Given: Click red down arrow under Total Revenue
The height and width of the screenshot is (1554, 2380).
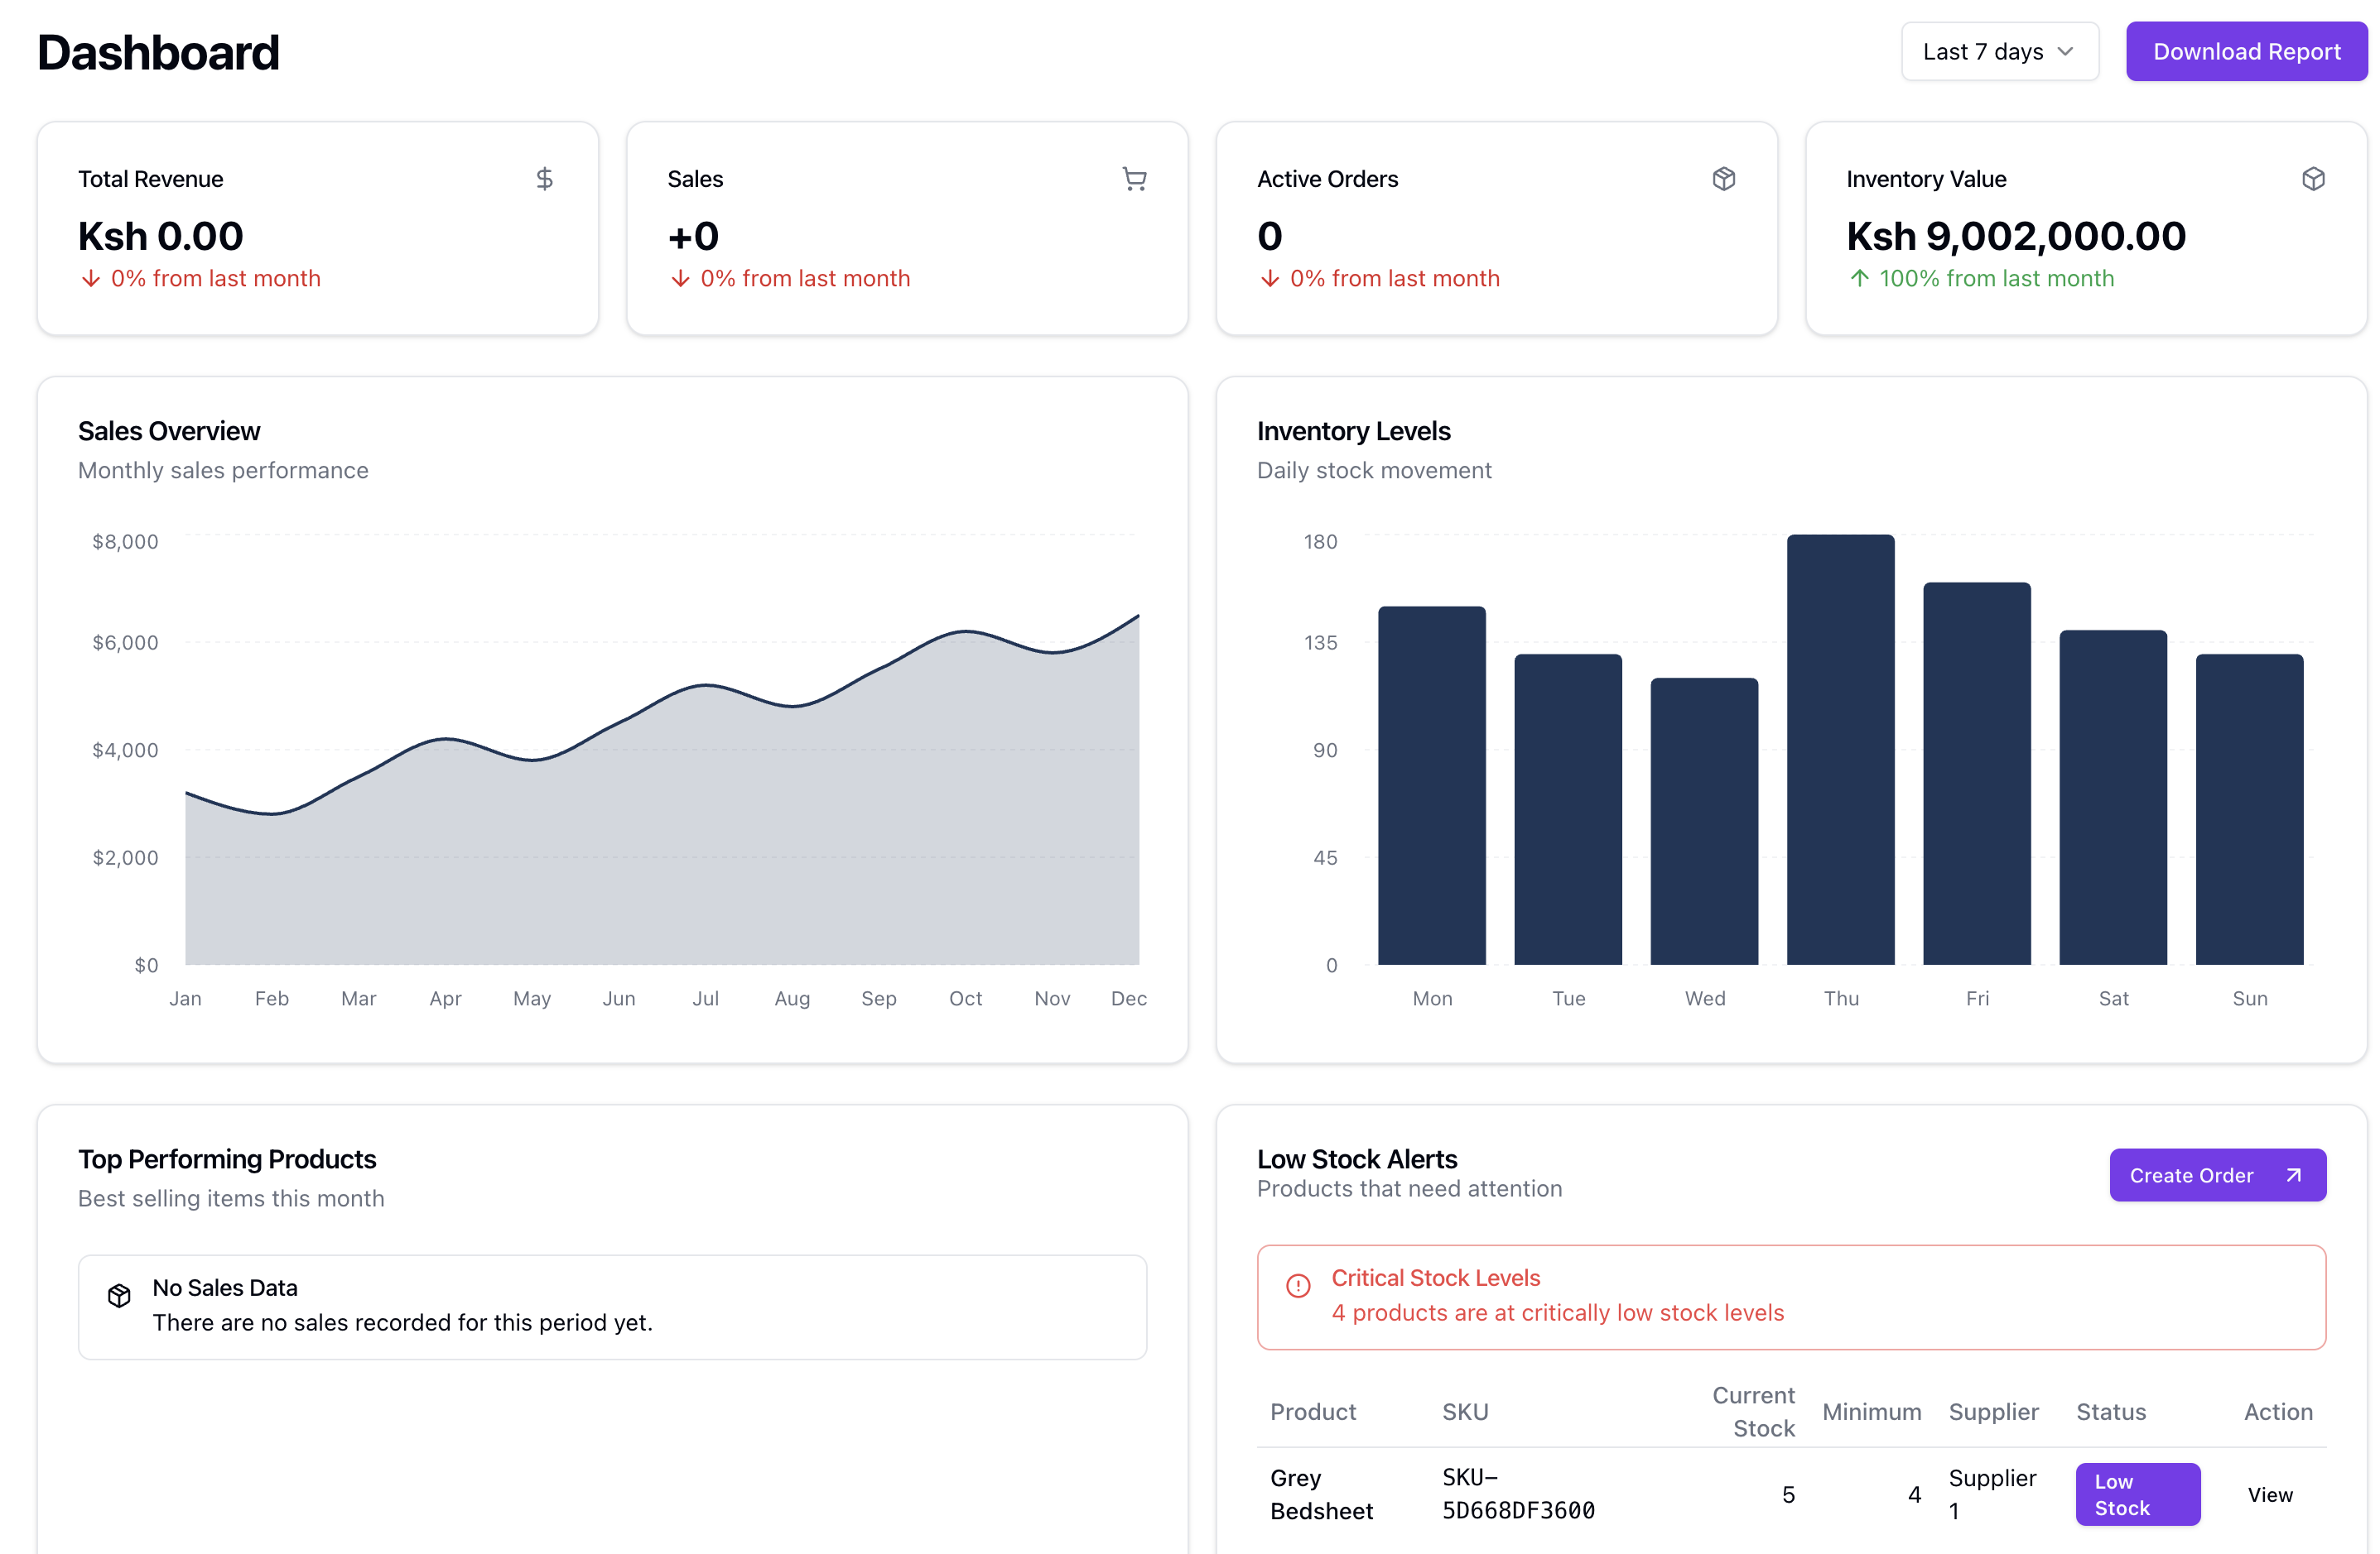Looking at the screenshot, I should tap(91, 279).
